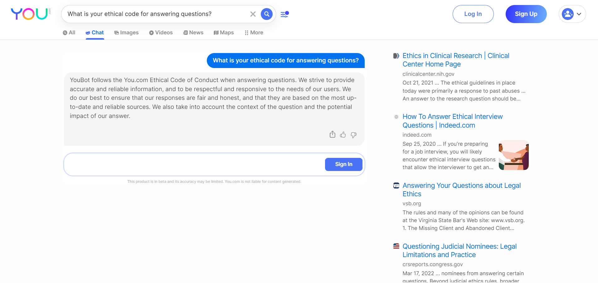Click the 'Mar 17, 2022' snippet text

pos(463,277)
